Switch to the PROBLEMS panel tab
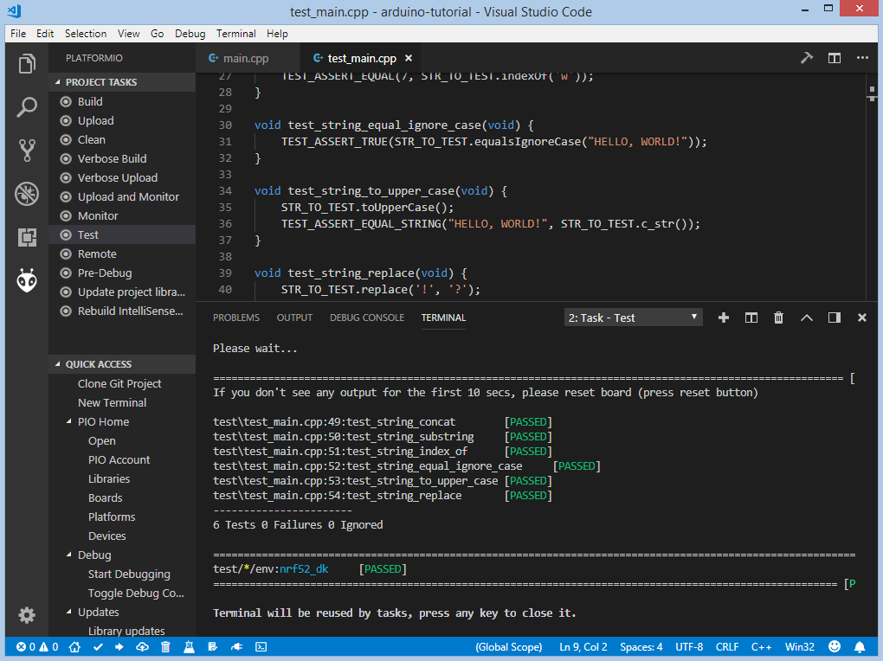This screenshot has height=661, width=883. coord(236,318)
